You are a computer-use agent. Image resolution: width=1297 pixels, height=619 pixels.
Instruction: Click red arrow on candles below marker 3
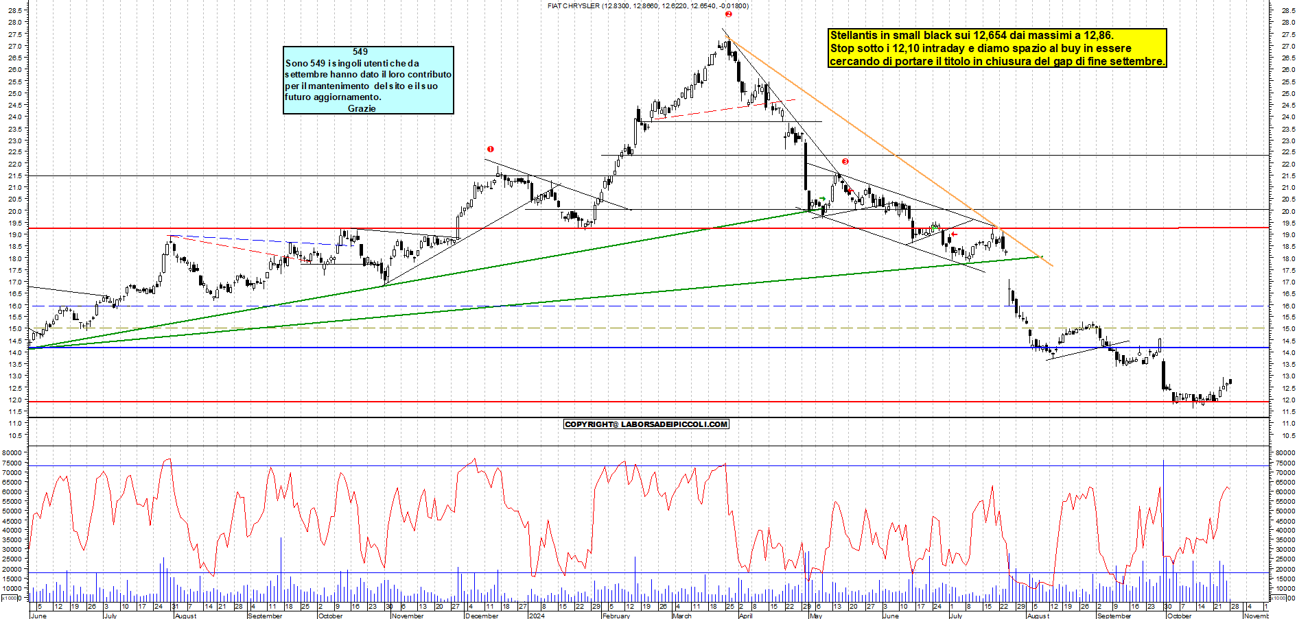click(849, 191)
